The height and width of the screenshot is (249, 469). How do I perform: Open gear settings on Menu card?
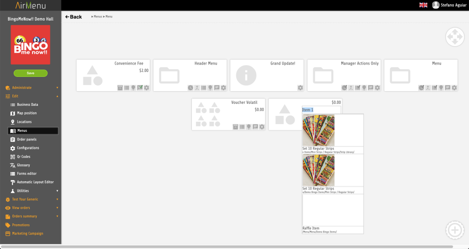click(454, 88)
